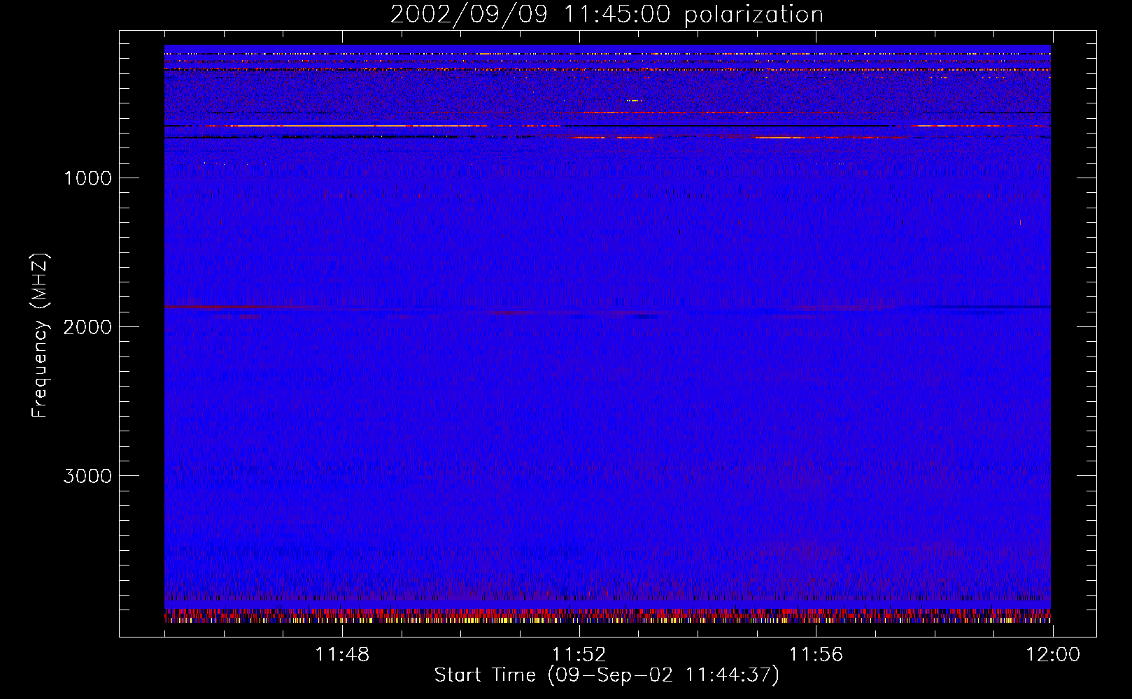Click the 12:00 time axis label
The width and height of the screenshot is (1132, 699).
(x=1052, y=655)
